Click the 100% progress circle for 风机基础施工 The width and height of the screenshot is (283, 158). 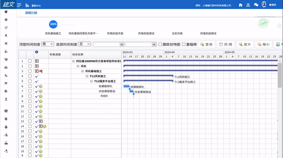(x=53, y=24)
